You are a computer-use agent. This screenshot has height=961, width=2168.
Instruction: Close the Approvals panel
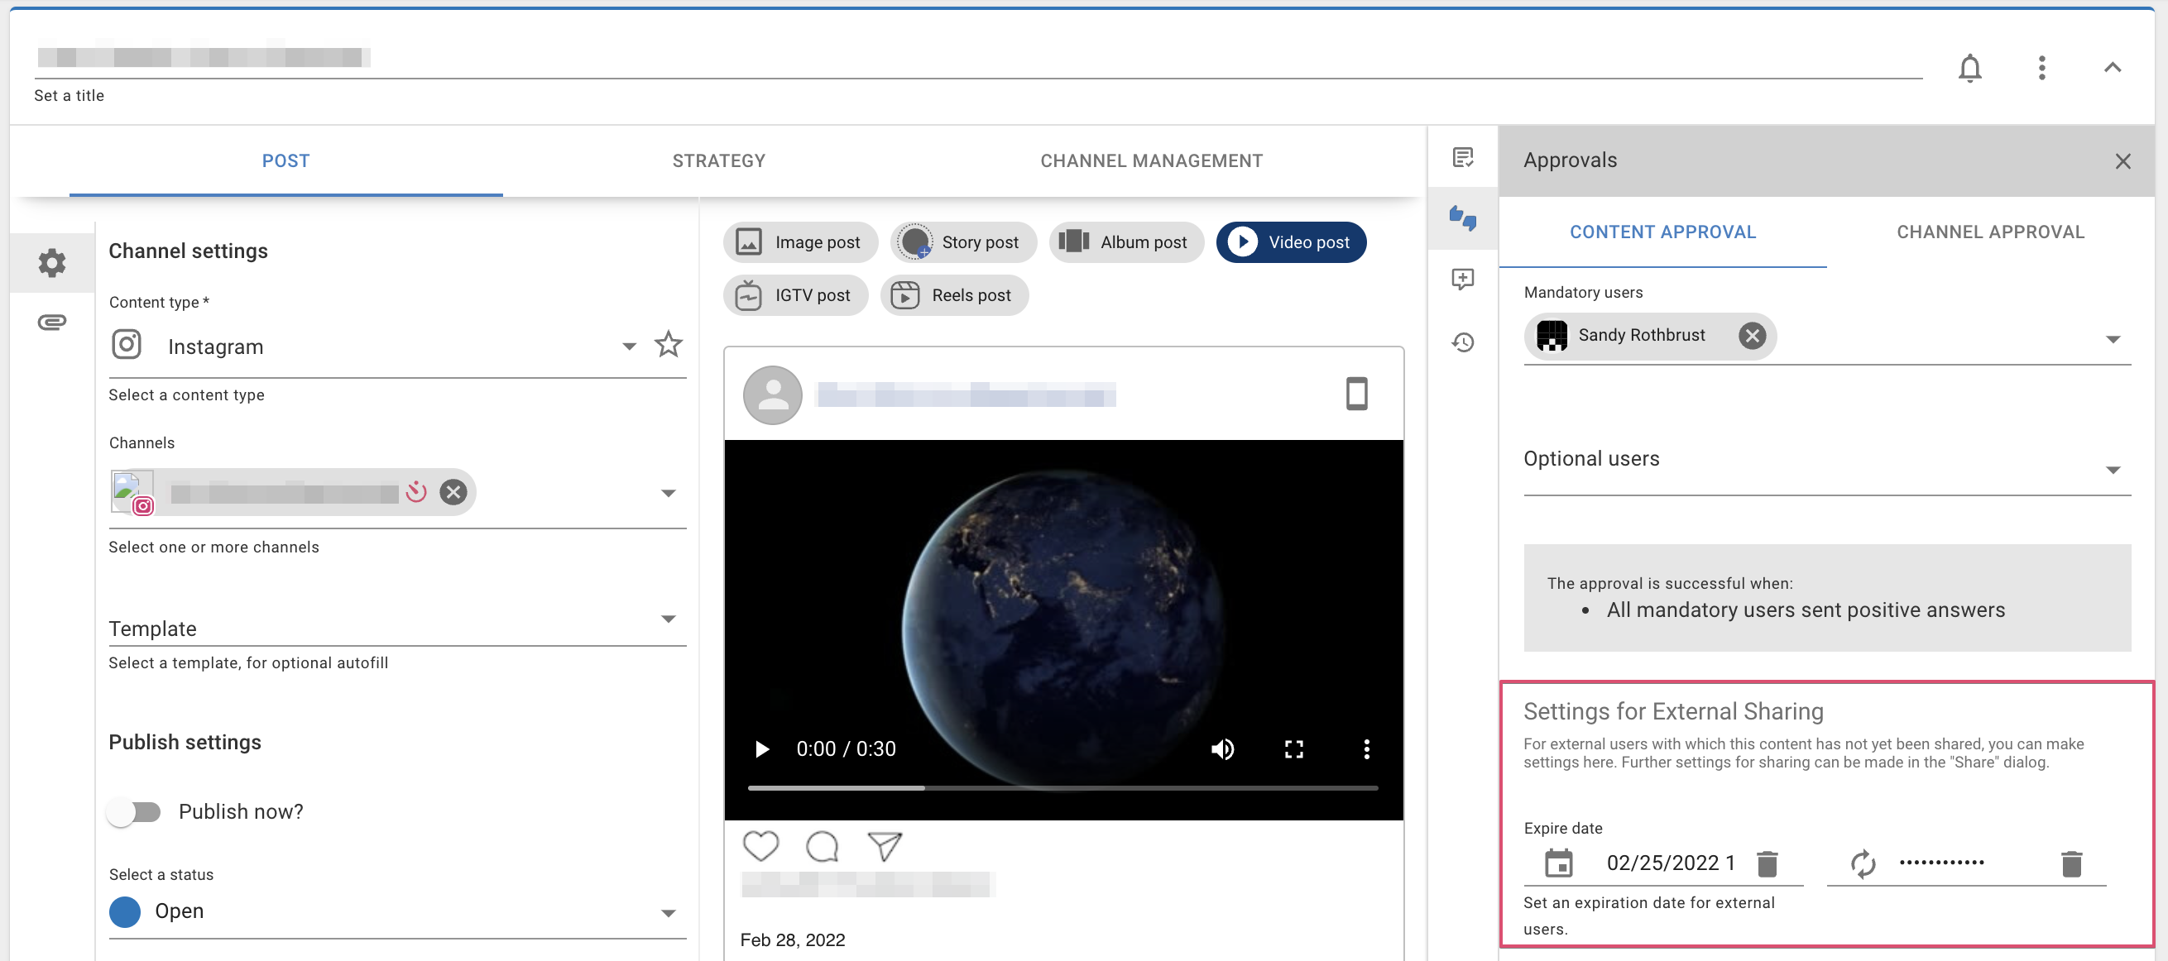[x=2122, y=160]
